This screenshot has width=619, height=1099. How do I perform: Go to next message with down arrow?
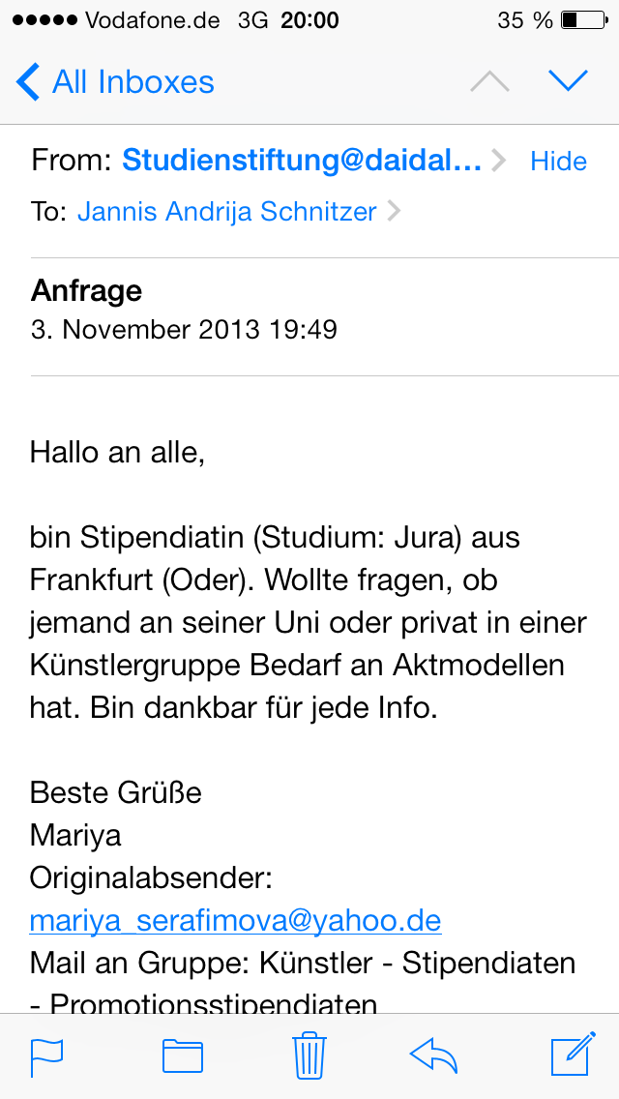568,82
